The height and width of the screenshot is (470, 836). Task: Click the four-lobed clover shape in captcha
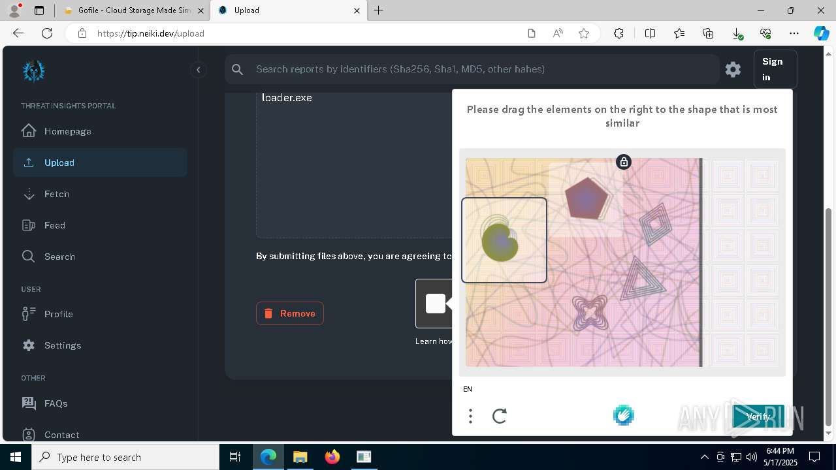pos(590,313)
